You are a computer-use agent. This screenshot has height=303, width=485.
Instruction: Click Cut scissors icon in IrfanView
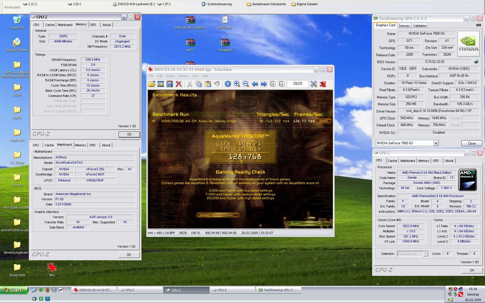190,84
